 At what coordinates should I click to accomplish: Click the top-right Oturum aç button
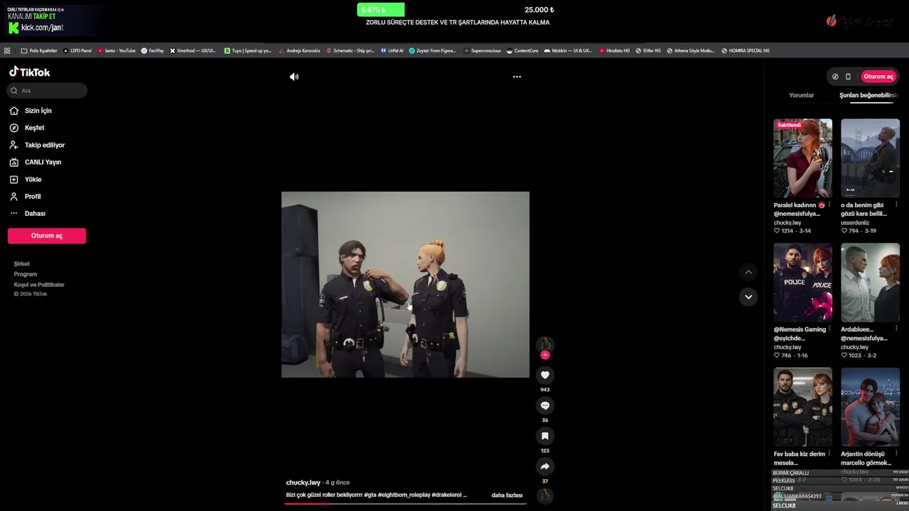point(878,77)
